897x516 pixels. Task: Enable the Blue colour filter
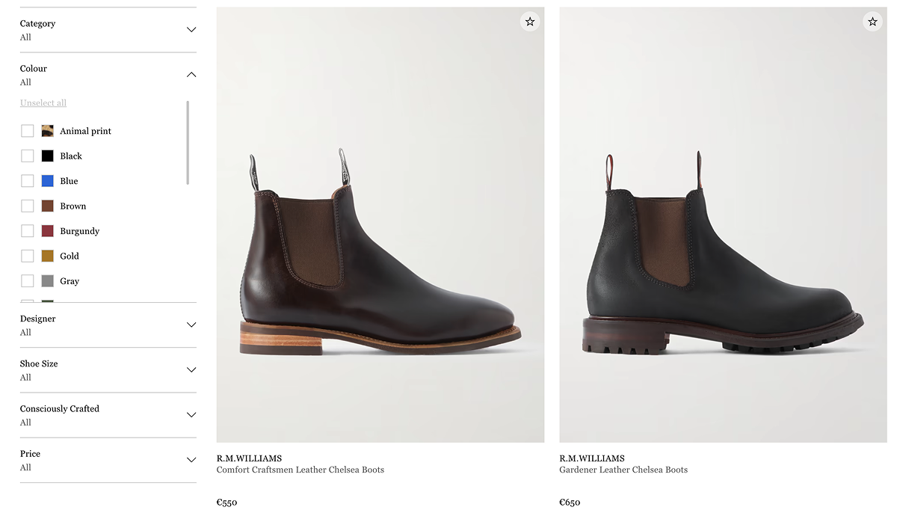click(28, 180)
